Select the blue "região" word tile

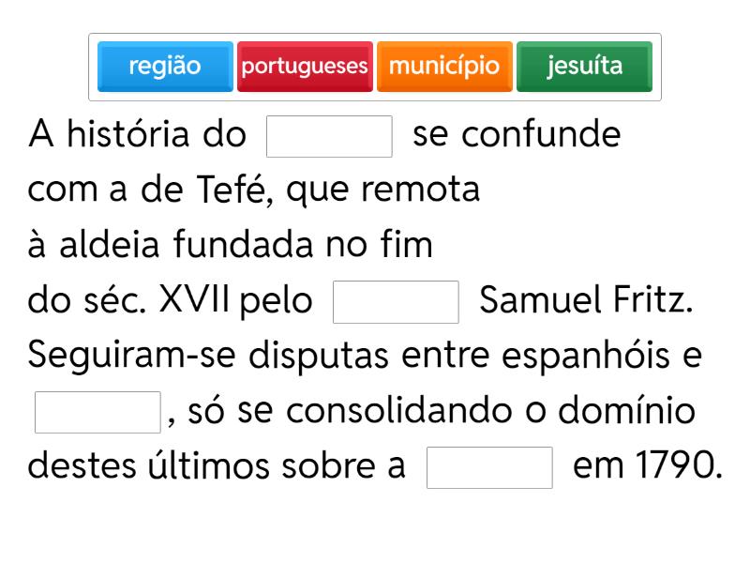tap(165, 67)
